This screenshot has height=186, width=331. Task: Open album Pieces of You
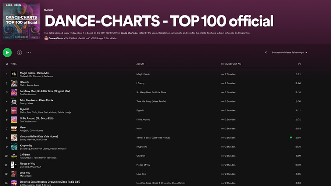143,165
